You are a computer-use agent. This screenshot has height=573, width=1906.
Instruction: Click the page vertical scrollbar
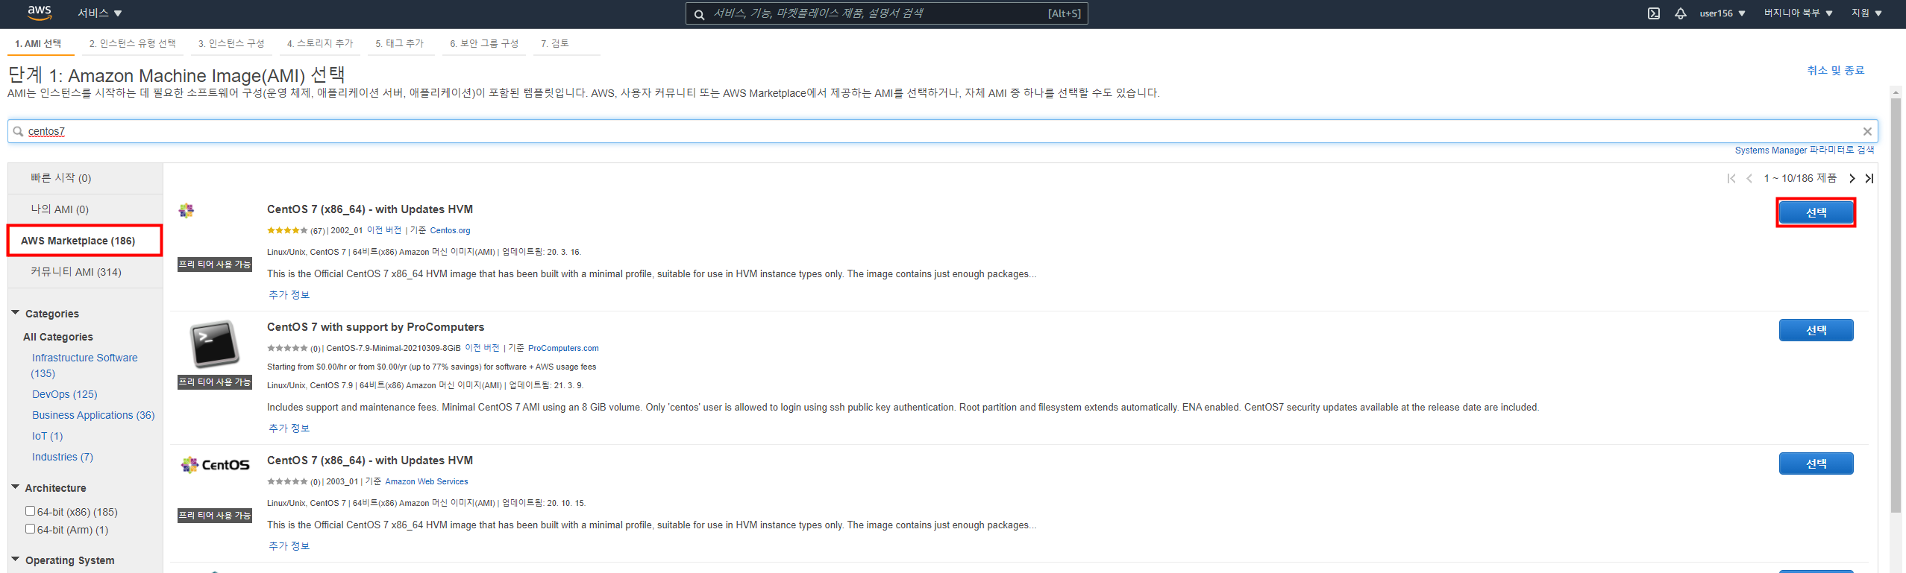(x=1896, y=306)
